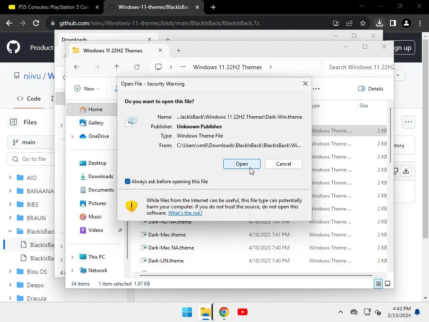The width and height of the screenshot is (429, 322).
Task: Close the Security Warning dialog with X
Action: click(305, 83)
